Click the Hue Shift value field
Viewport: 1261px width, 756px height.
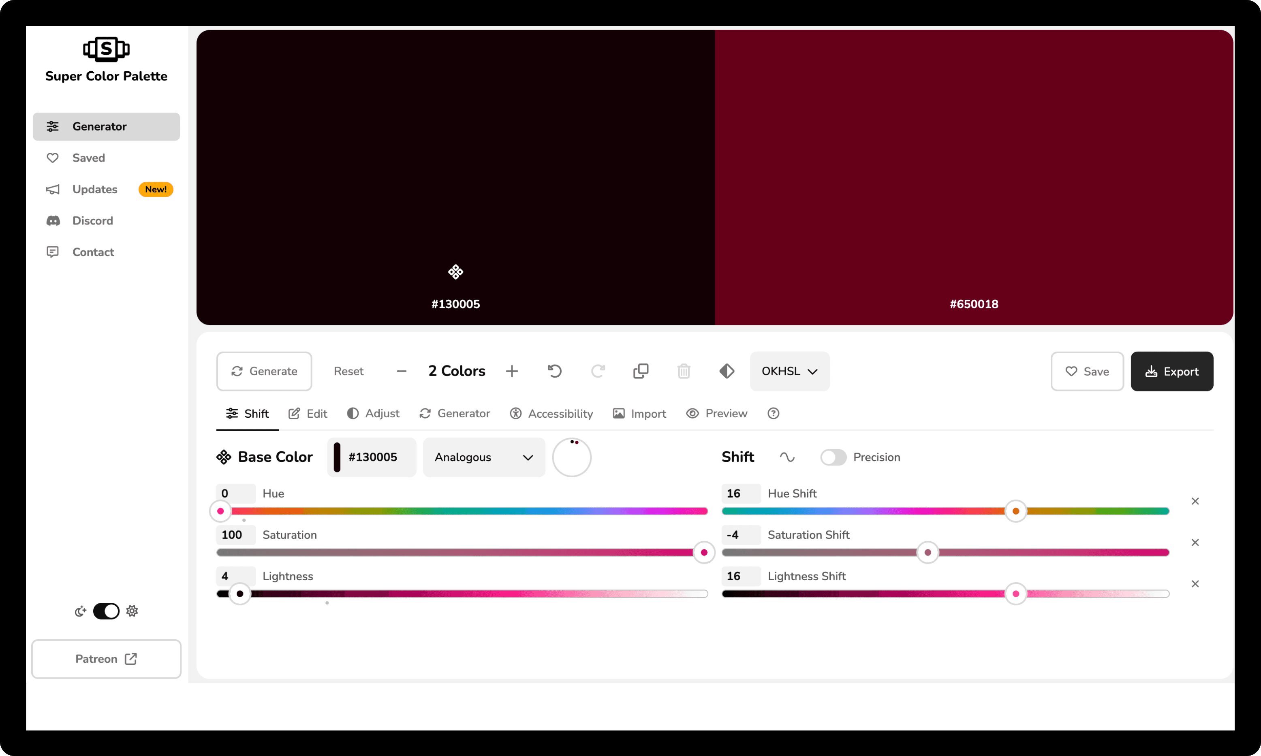coord(741,493)
